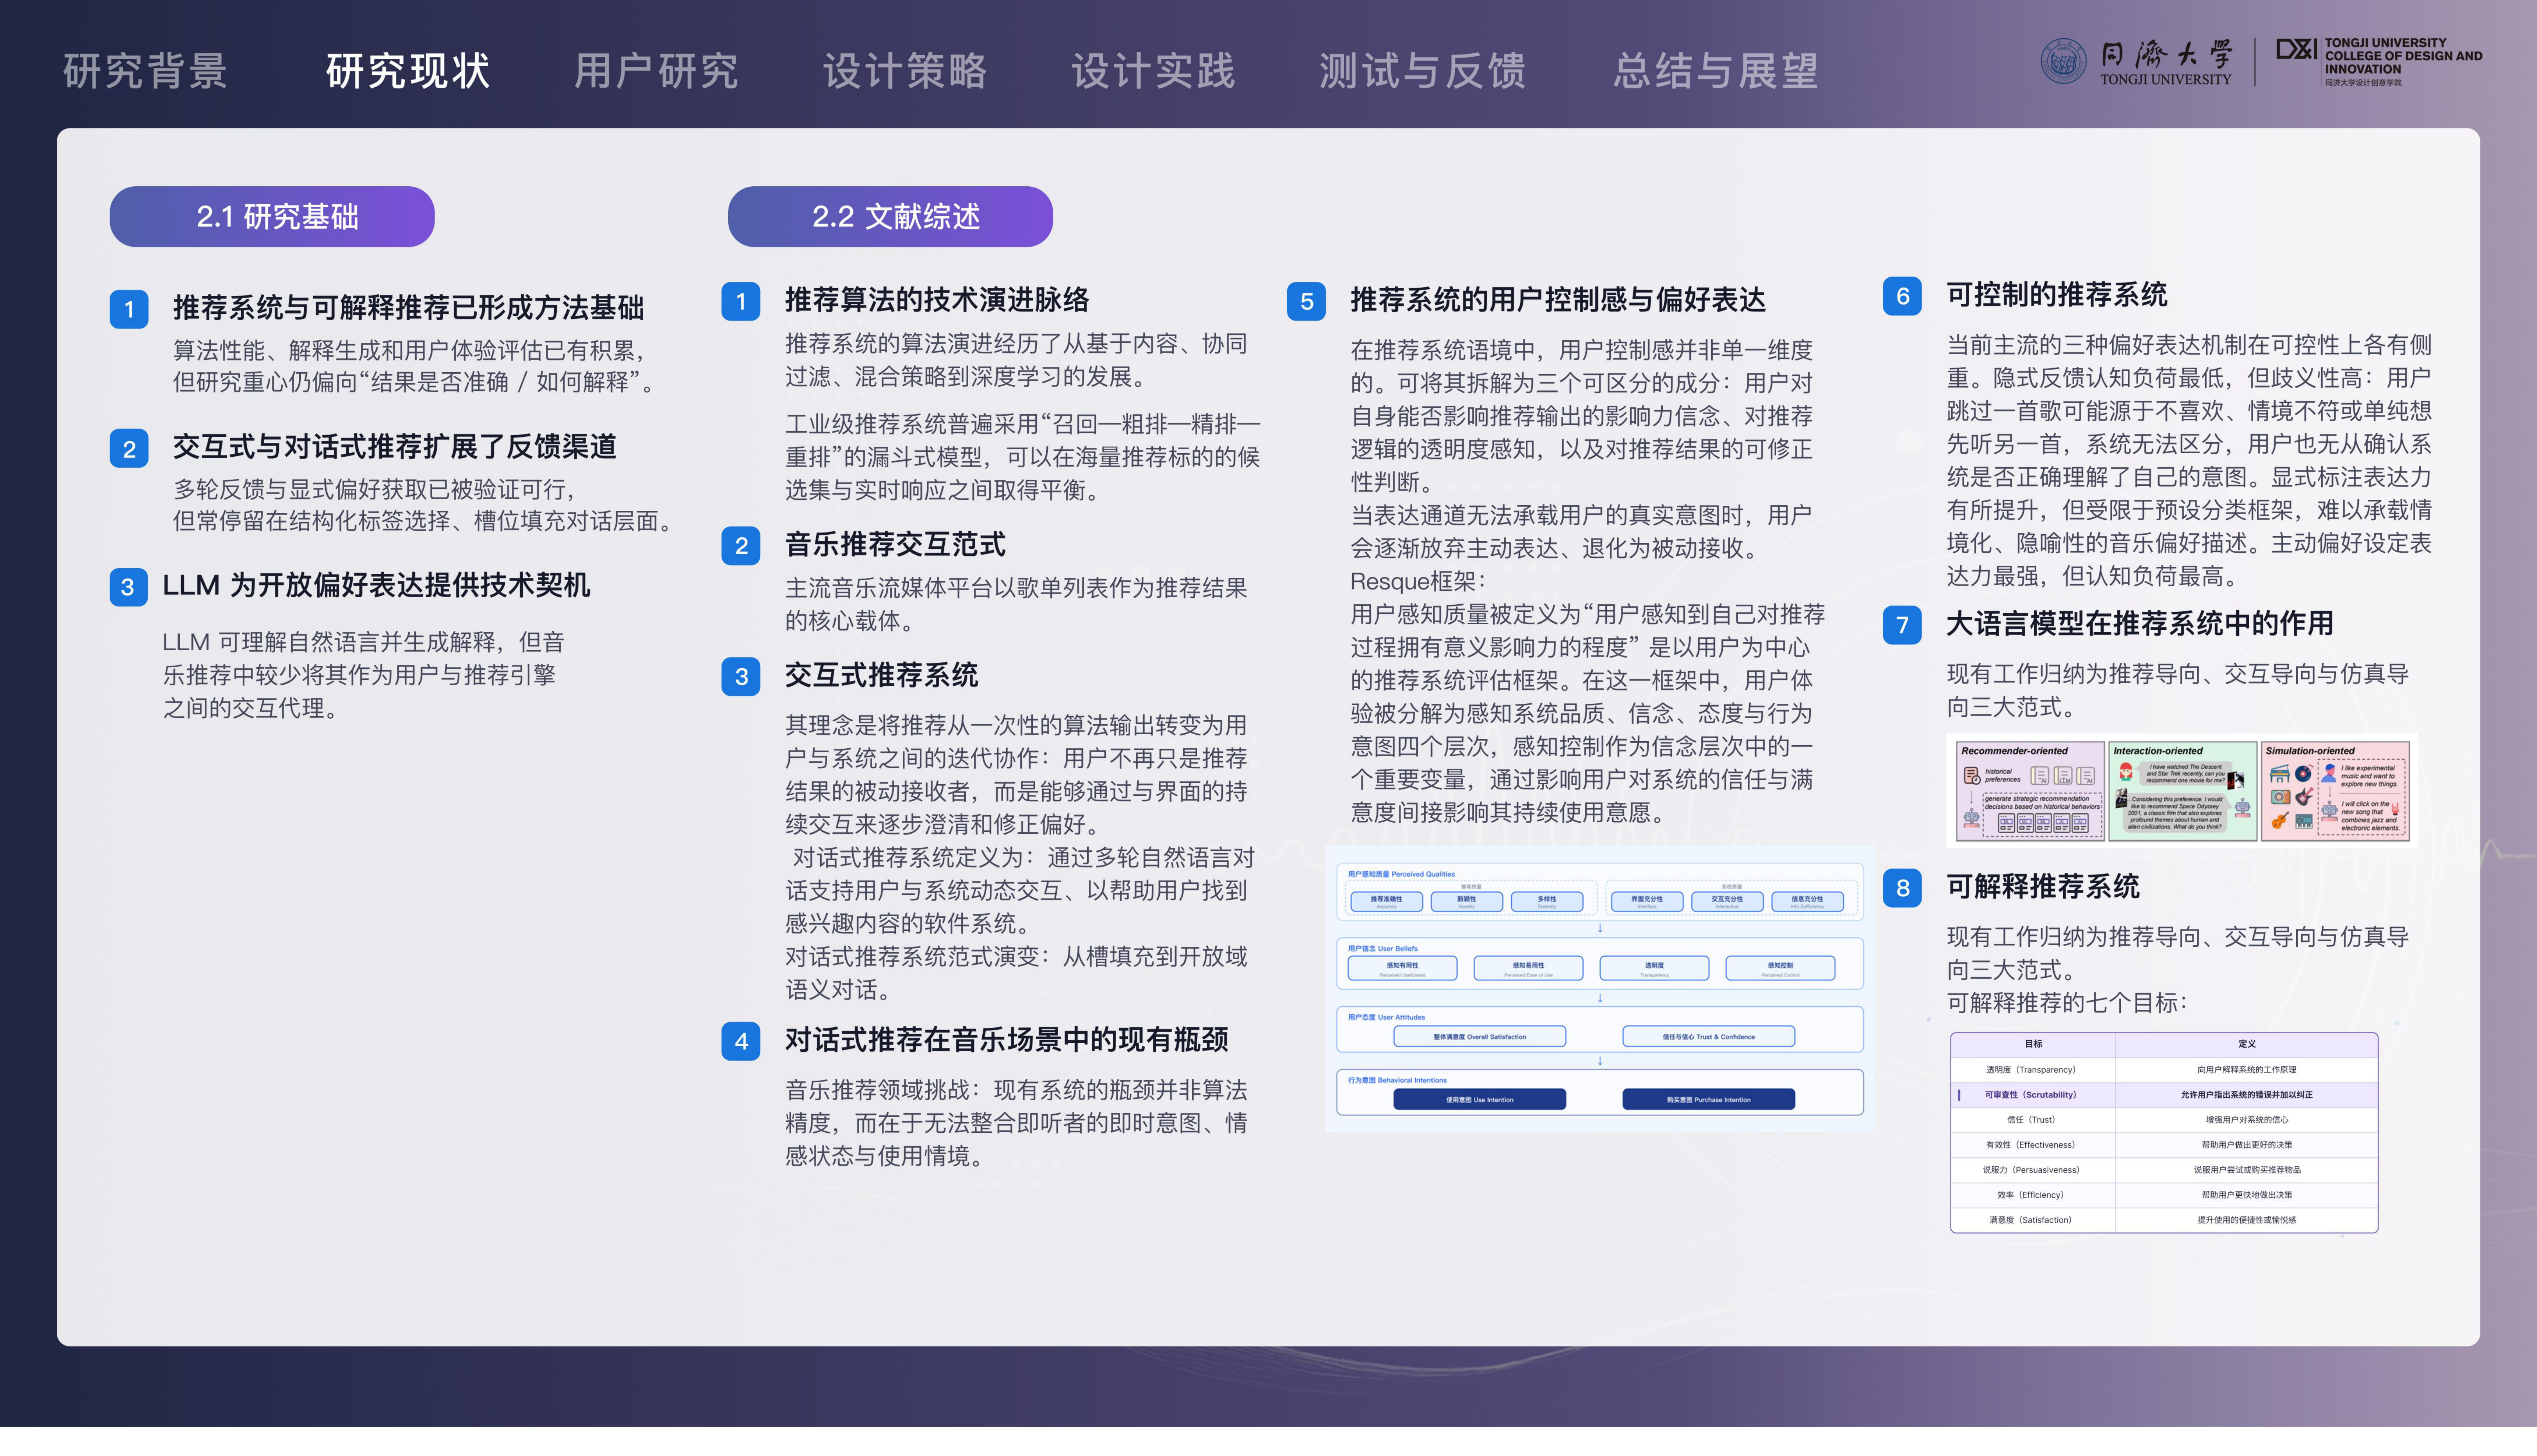This screenshot has height=1456, width=2537.
Task: Click badge 6 beside 可控制的推荐系统
Action: click(x=1902, y=296)
